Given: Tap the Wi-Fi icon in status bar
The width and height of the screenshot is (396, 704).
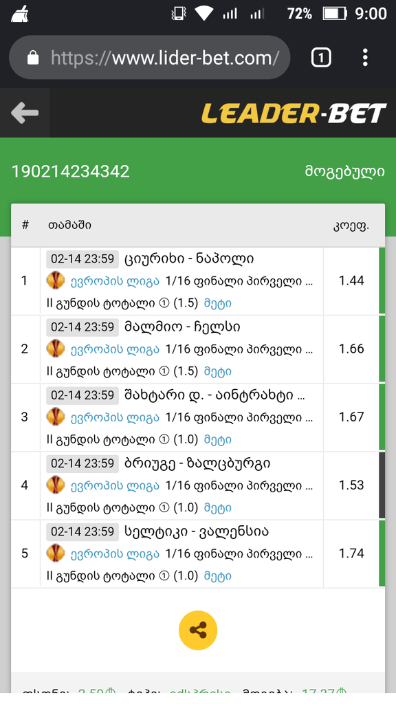Looking at the screenshot, I should [x=203, y=14].
